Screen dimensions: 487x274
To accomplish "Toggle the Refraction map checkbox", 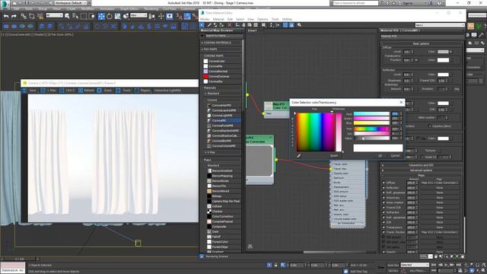I will click(384, 212).
